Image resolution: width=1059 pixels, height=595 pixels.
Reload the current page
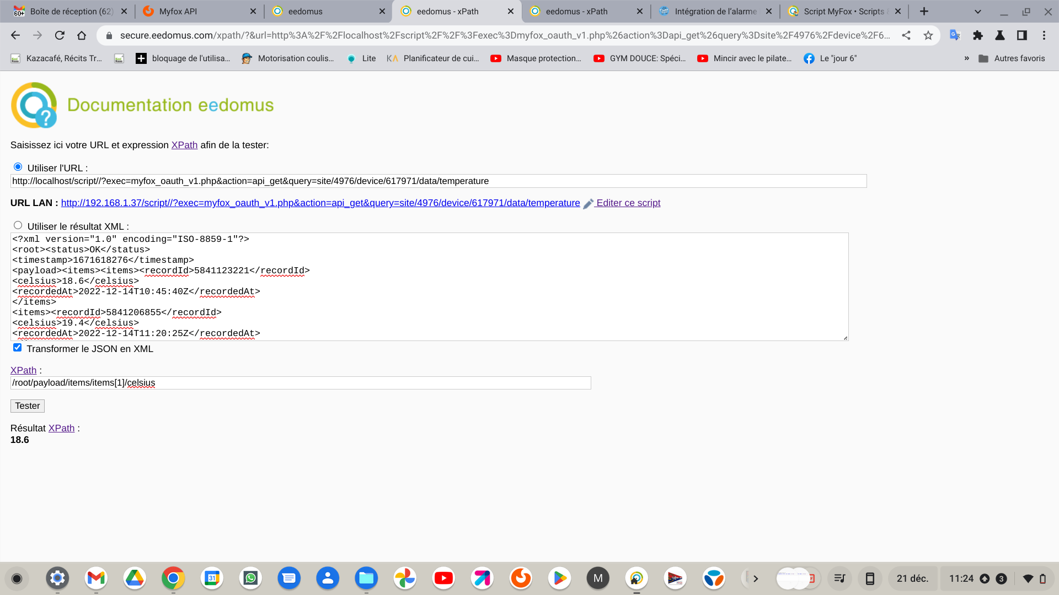point(60,35)
